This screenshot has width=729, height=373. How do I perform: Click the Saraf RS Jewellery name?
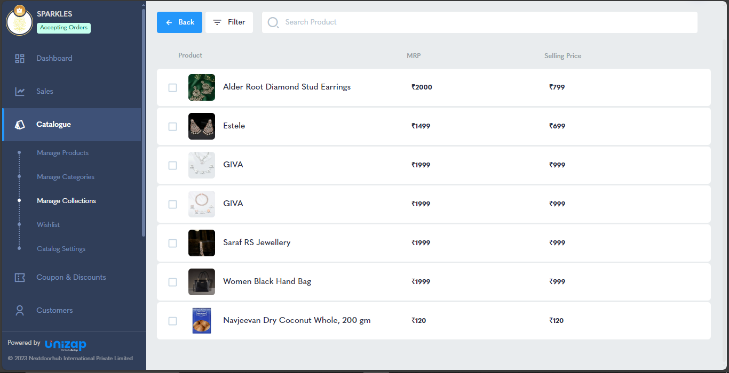click(x=257, y=242)
